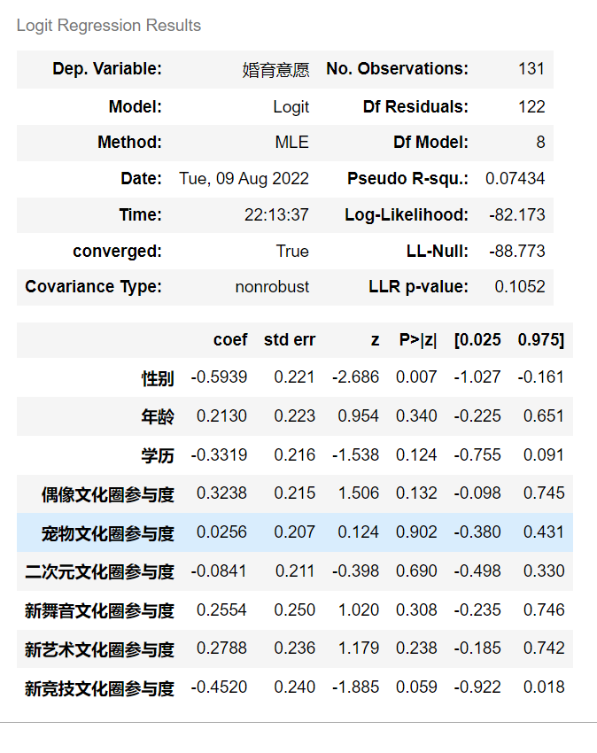
Task: Select the 年龄 row label
Action: tap(158, 417)
